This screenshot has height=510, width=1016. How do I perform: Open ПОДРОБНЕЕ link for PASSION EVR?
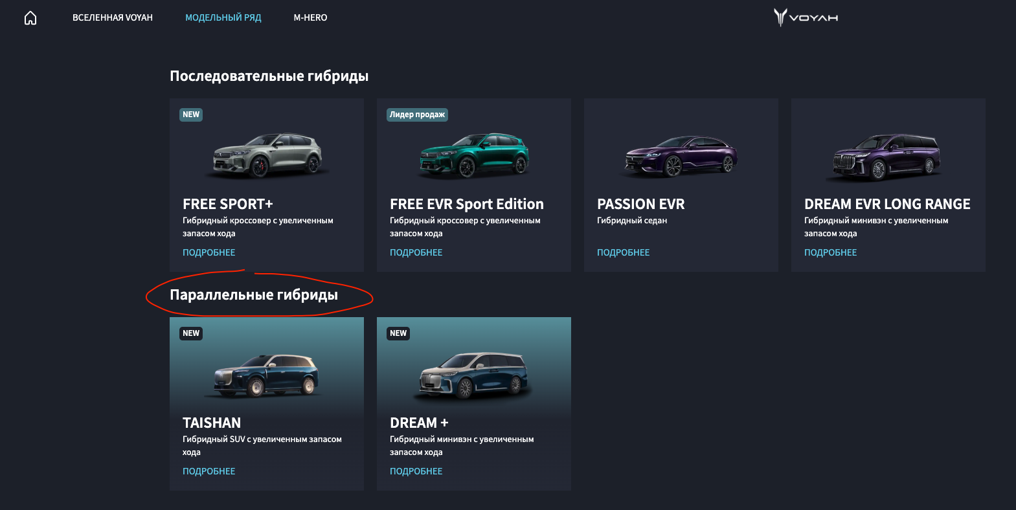click(x=623, y=252)
